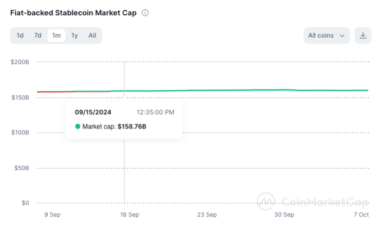Open the All coins dropdown
380x231 pixels.
click(x=327, y=35)
